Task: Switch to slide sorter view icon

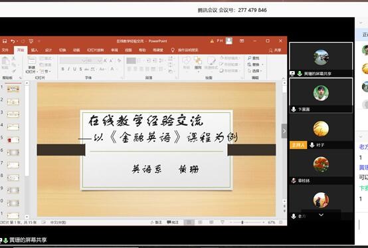Action: 200,222
